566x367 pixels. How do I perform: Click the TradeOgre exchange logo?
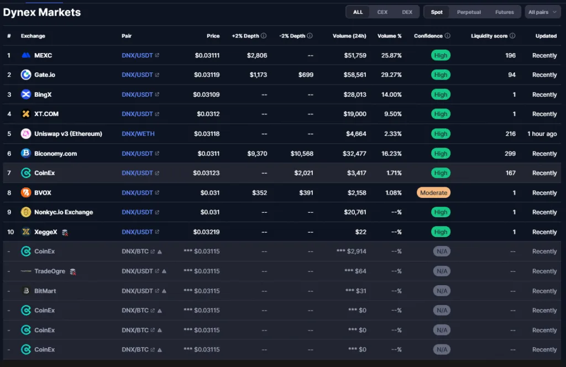click(26, 271)
